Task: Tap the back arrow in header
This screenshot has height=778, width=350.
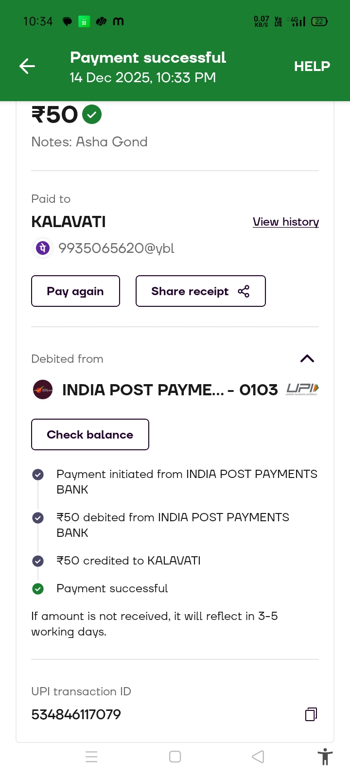Action: 27,66
